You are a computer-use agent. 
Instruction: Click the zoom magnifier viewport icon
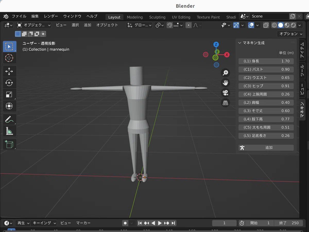pos(226,73)
